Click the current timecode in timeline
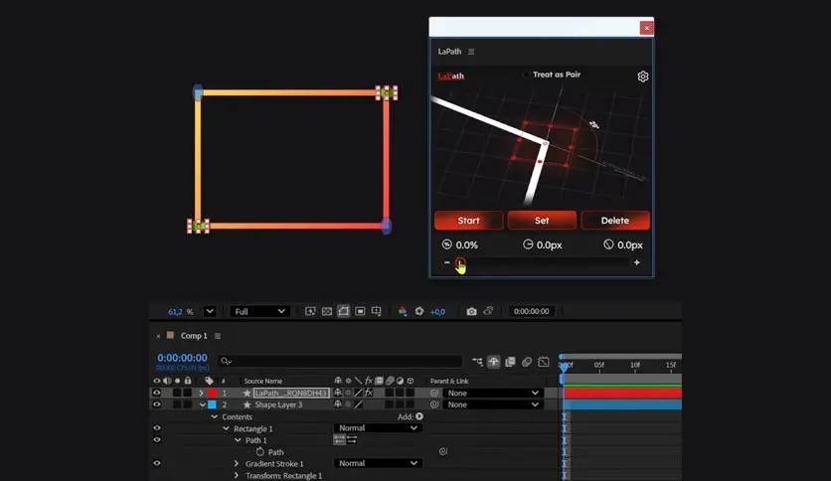 (182, 358)
